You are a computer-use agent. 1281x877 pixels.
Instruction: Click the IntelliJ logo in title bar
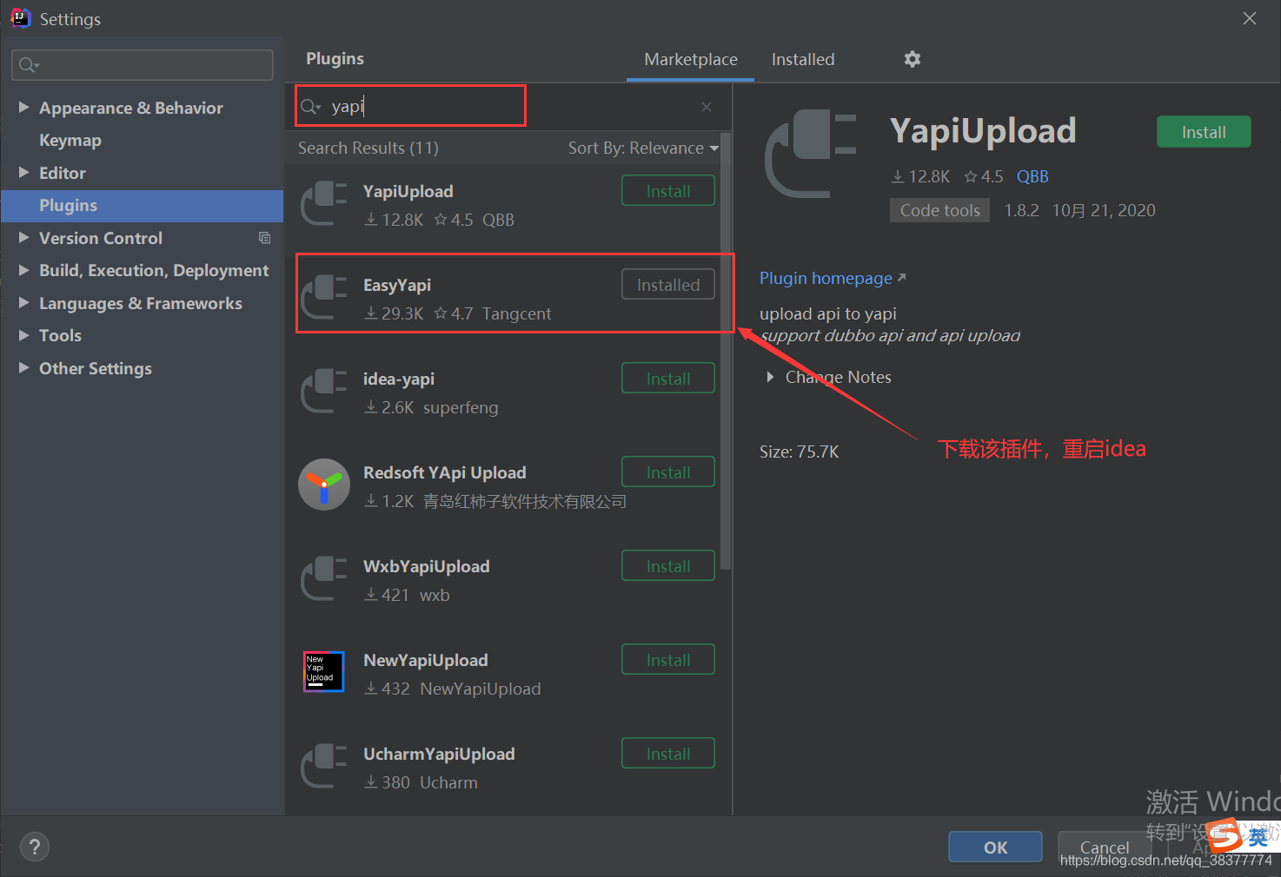20,18
